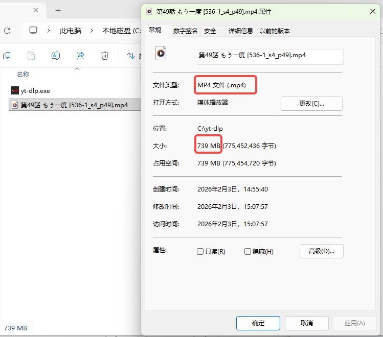The width and height of the screenshot is (383, 337).
Task: Click the Explorer sort arrows icon
Action: [x=131, y=56]
